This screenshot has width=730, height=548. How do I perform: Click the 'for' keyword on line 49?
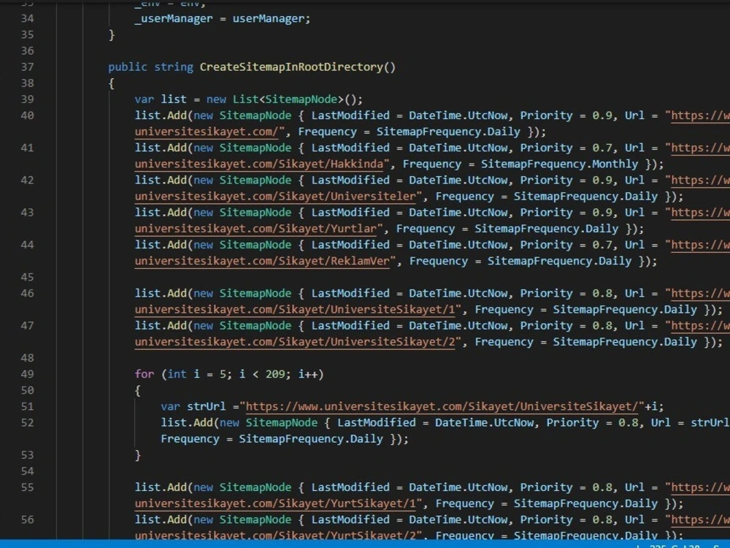(x=145, y=374)
